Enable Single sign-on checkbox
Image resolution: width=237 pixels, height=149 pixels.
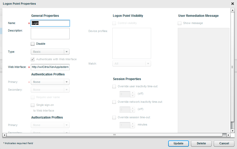click(x=33, y=105)
